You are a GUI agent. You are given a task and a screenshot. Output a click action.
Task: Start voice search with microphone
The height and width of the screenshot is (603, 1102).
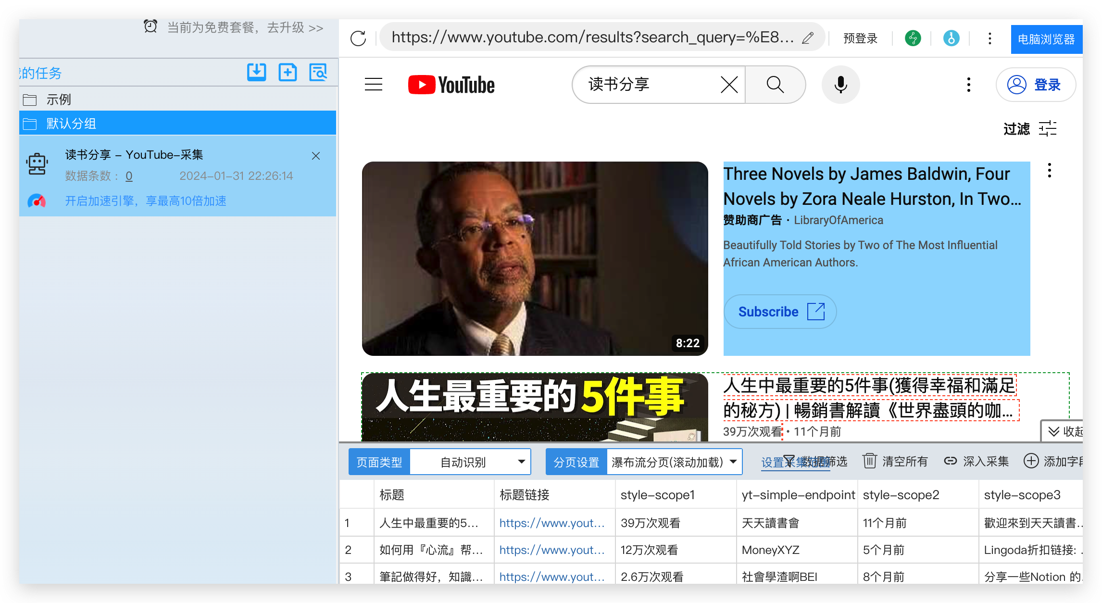840,85
